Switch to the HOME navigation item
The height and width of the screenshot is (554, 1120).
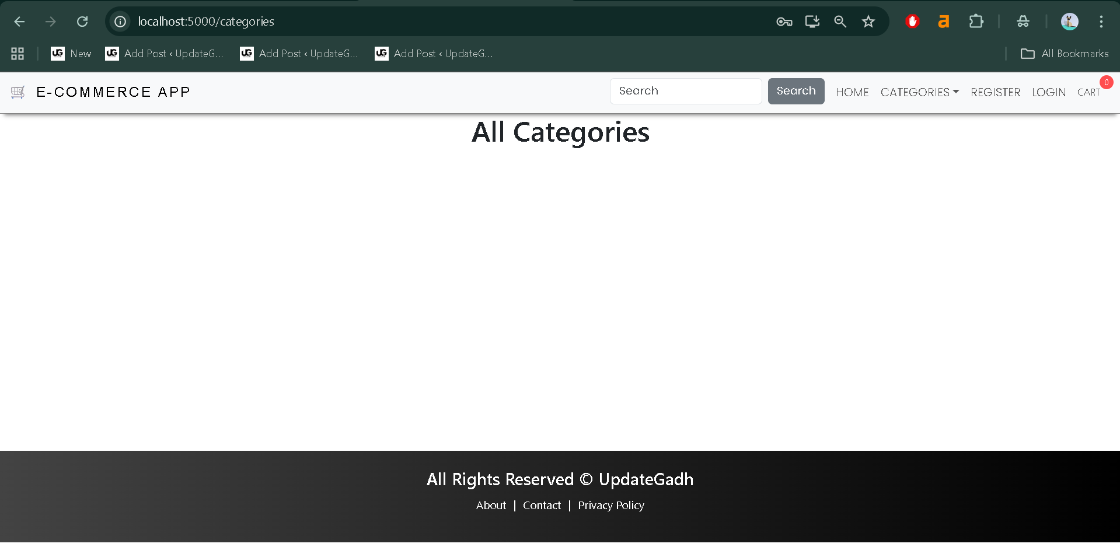852,92
